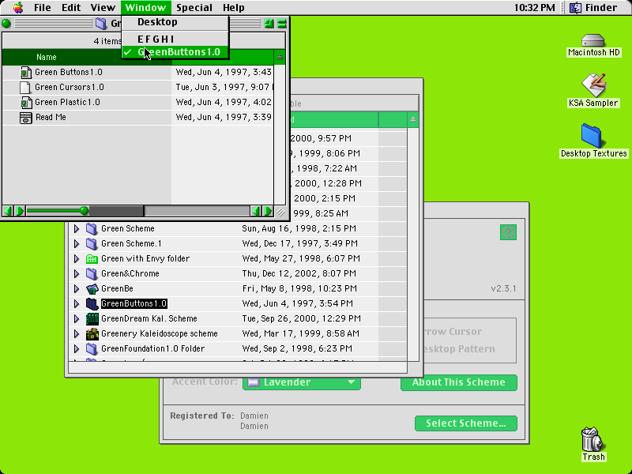Click the sort order button in back list window

coord(412,119)
